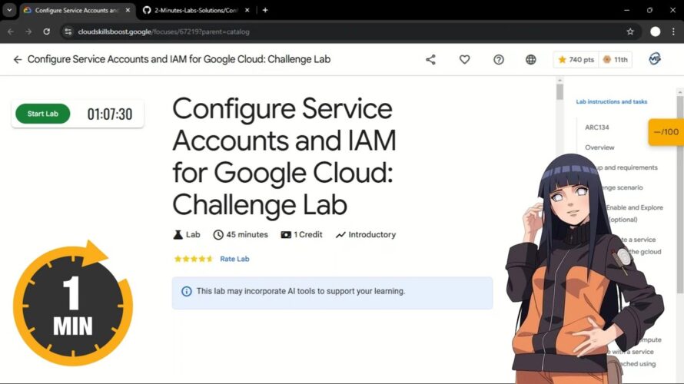684x384 pixels.
Task: Restore down the browser window
Action: (649, 10)
